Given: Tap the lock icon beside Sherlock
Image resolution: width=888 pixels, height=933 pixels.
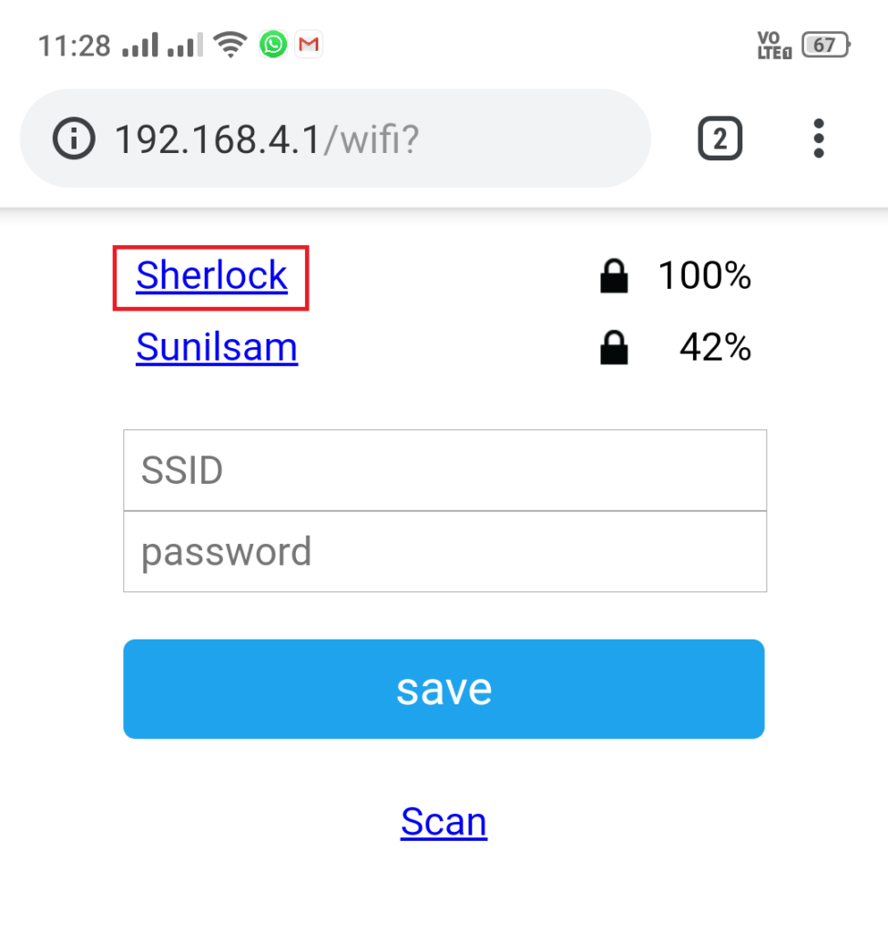Looking at the screenshot, I should [614, 276].
